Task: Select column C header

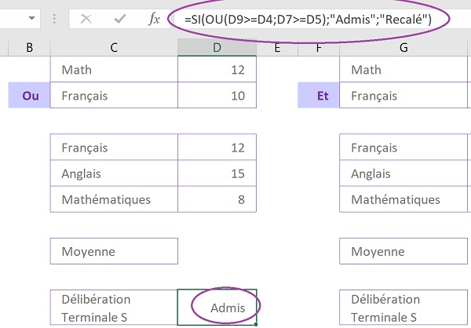Action: 114,49
